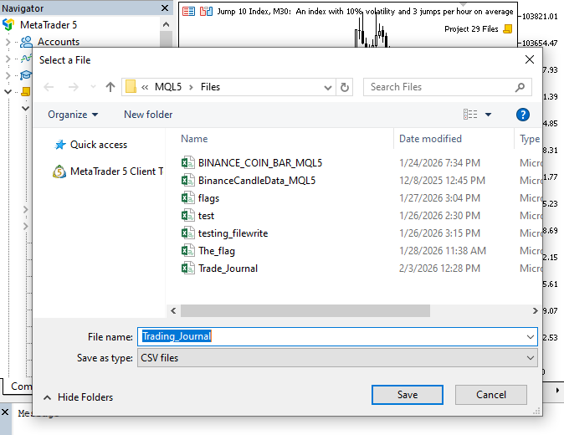The image size is (564, 435).
Task: Open recent locations dropdown arrow
Action: click(x=93, y=87)
